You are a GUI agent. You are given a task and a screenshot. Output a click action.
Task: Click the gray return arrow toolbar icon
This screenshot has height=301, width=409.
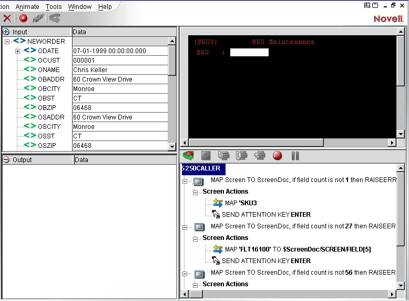[55, 18]
